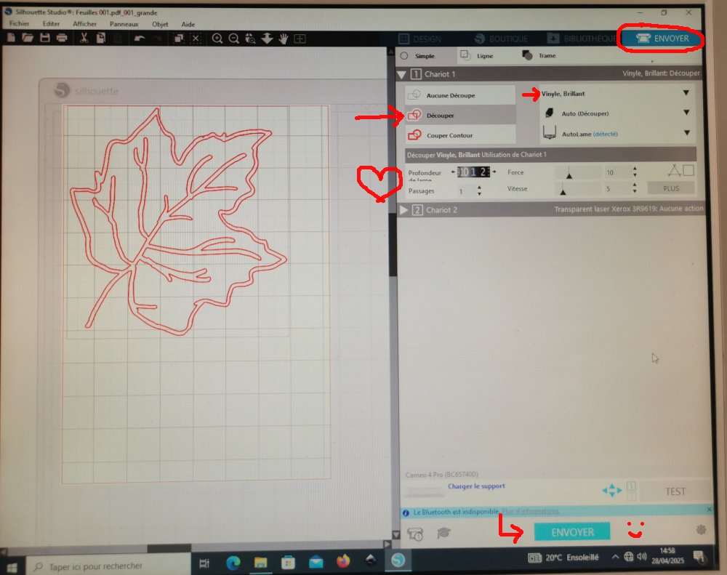This screenshot has height=575, width=727.
Task: Open the blade position arrows control
Action: [611, 490]
